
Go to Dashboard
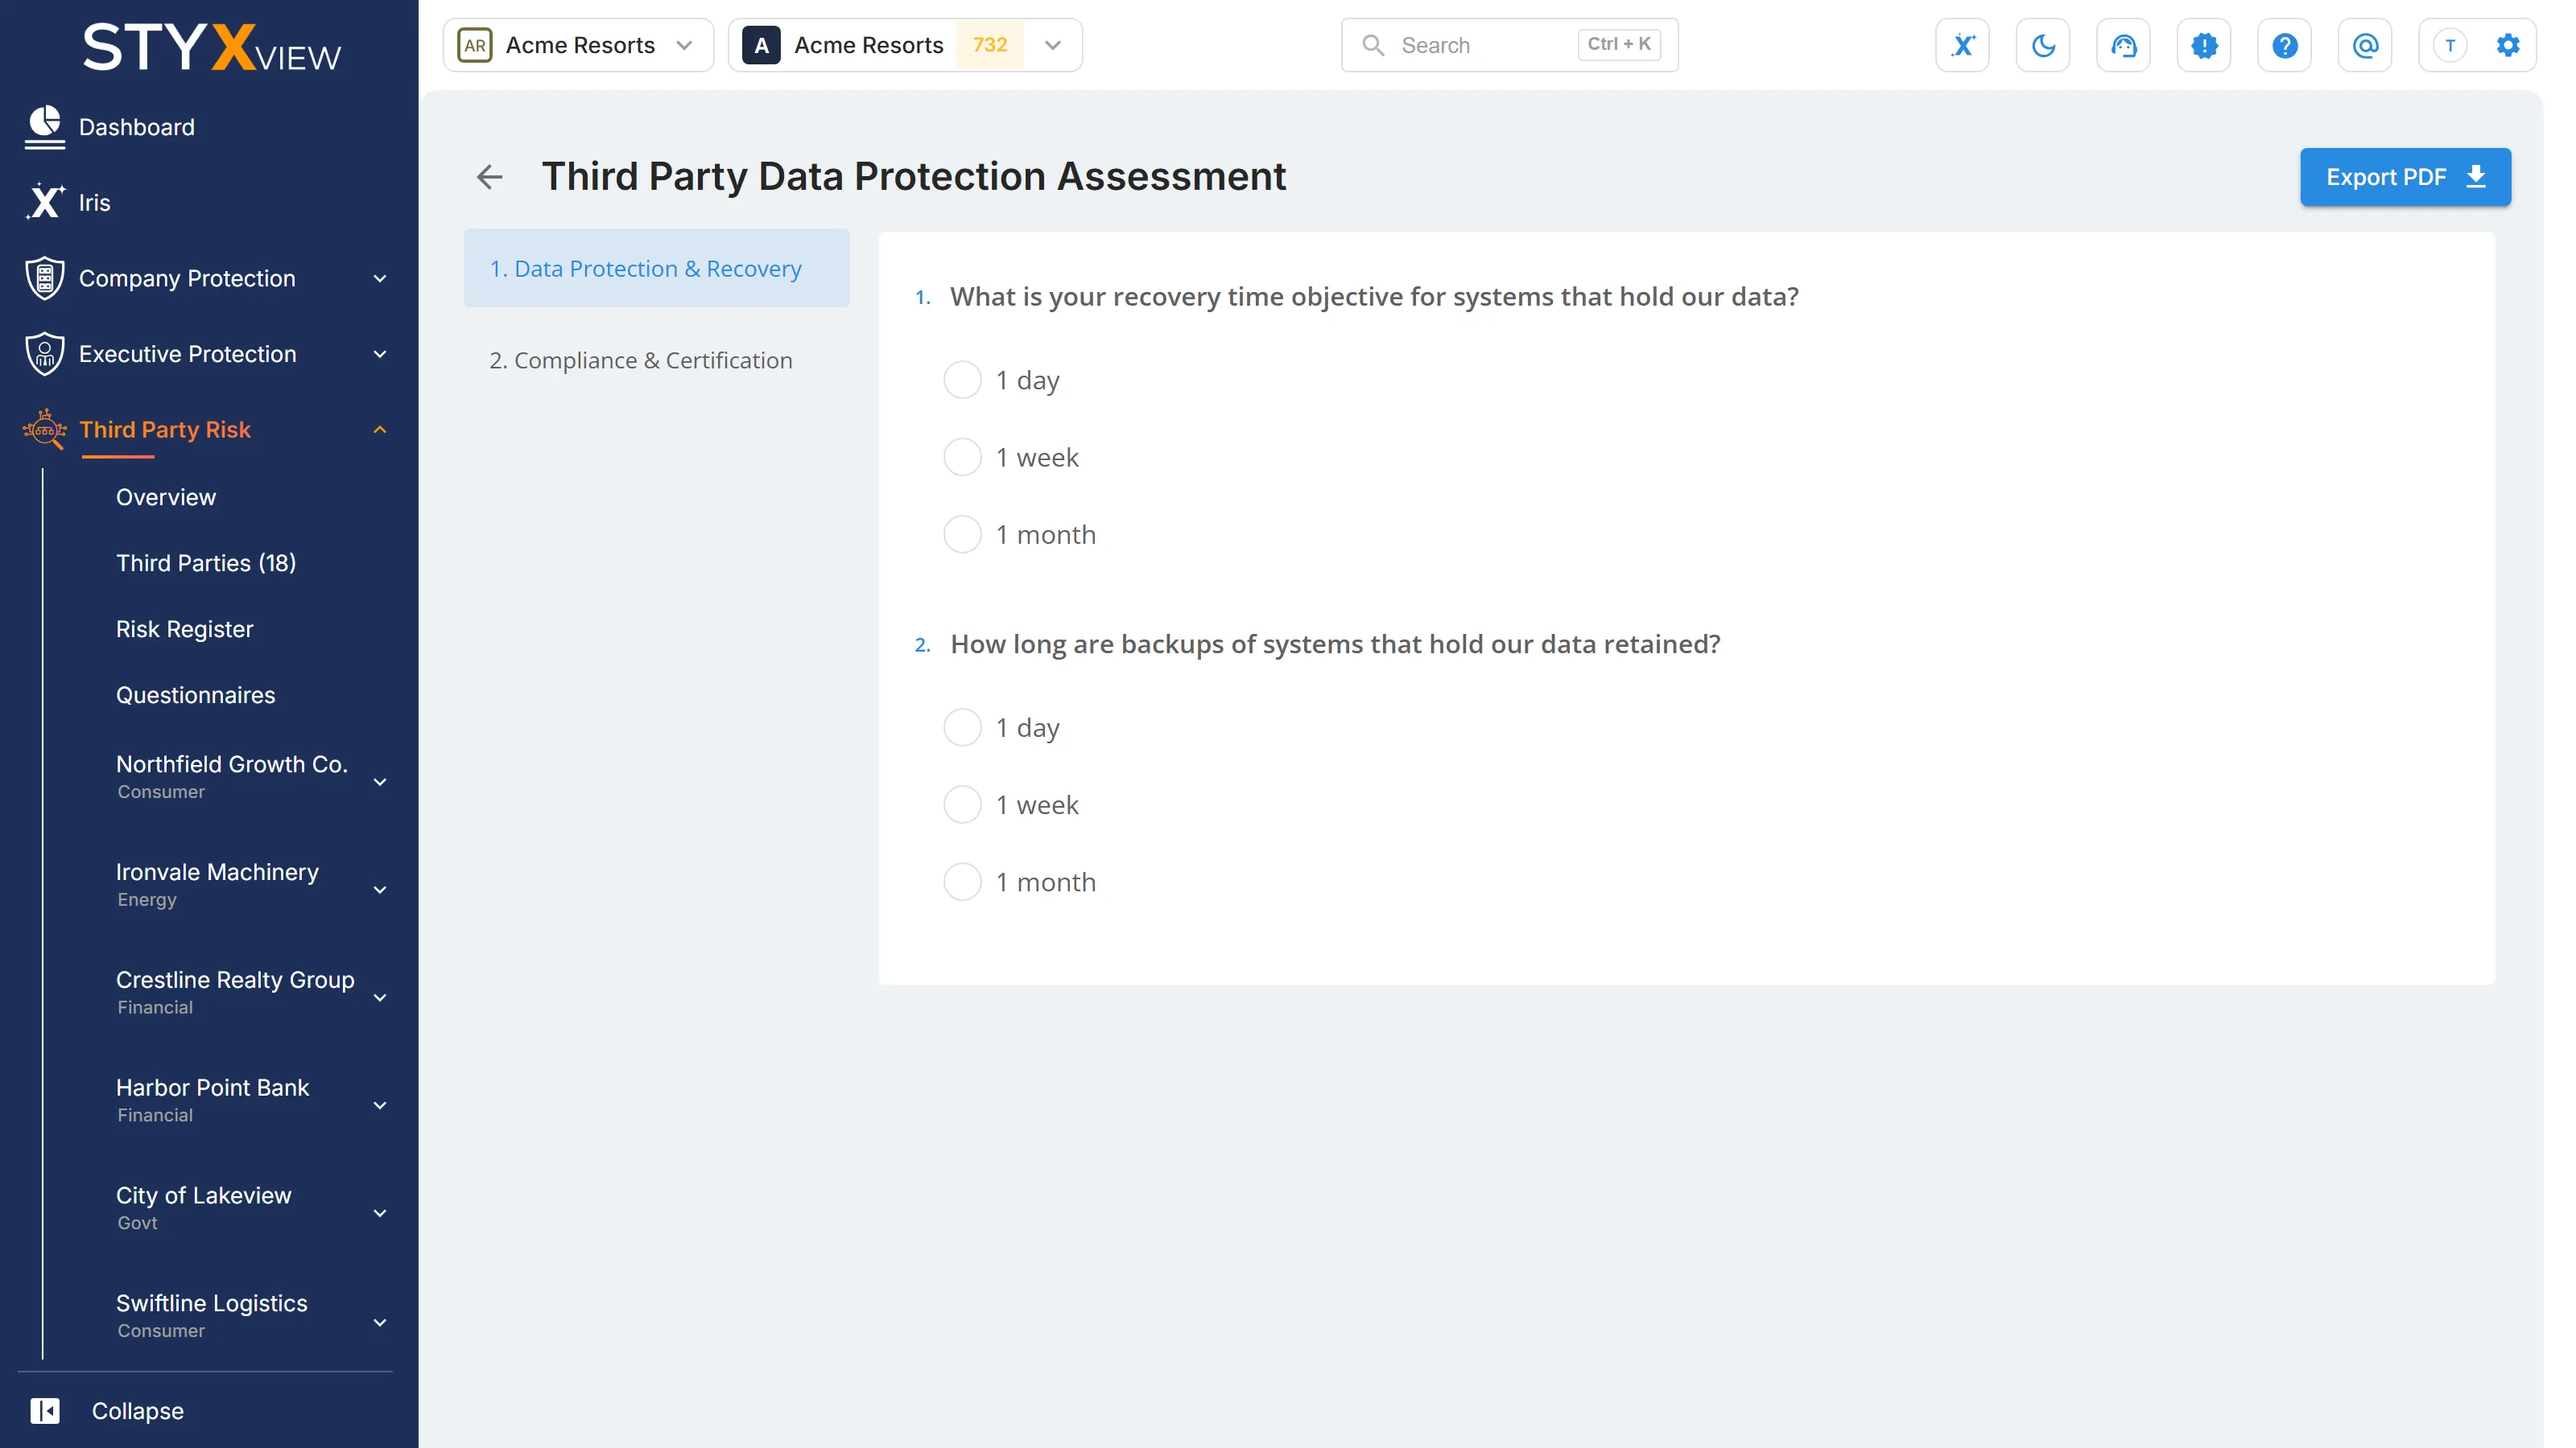click(x=137, y=127)
